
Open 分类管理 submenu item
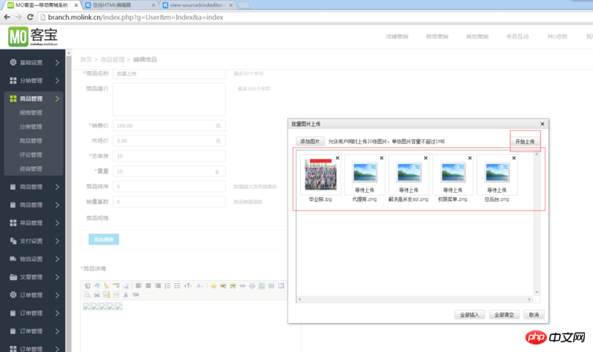click(x=31, y=127)
